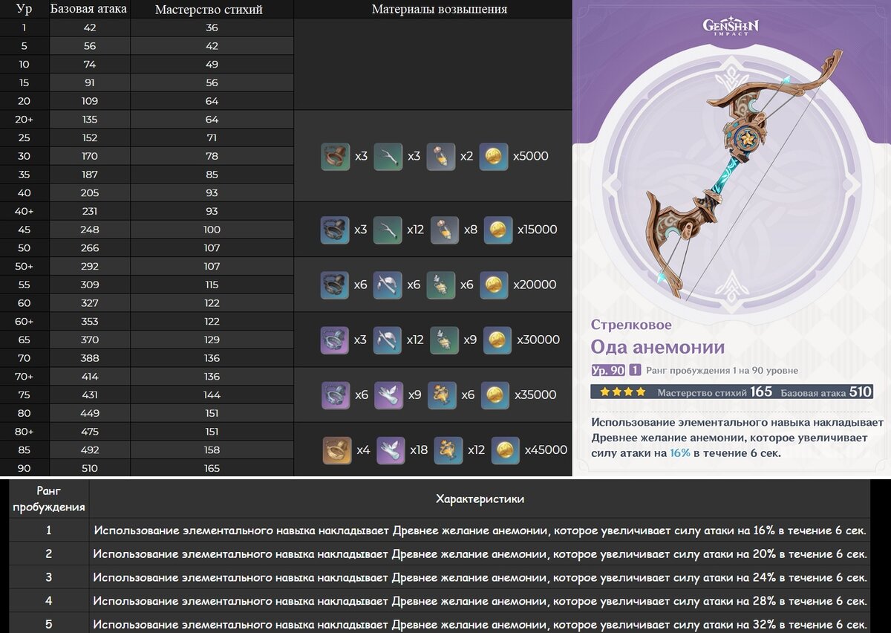Click the Mora coin icon beside x30000
This screenshot has width=891, height=633.
(x=497, y=340)
